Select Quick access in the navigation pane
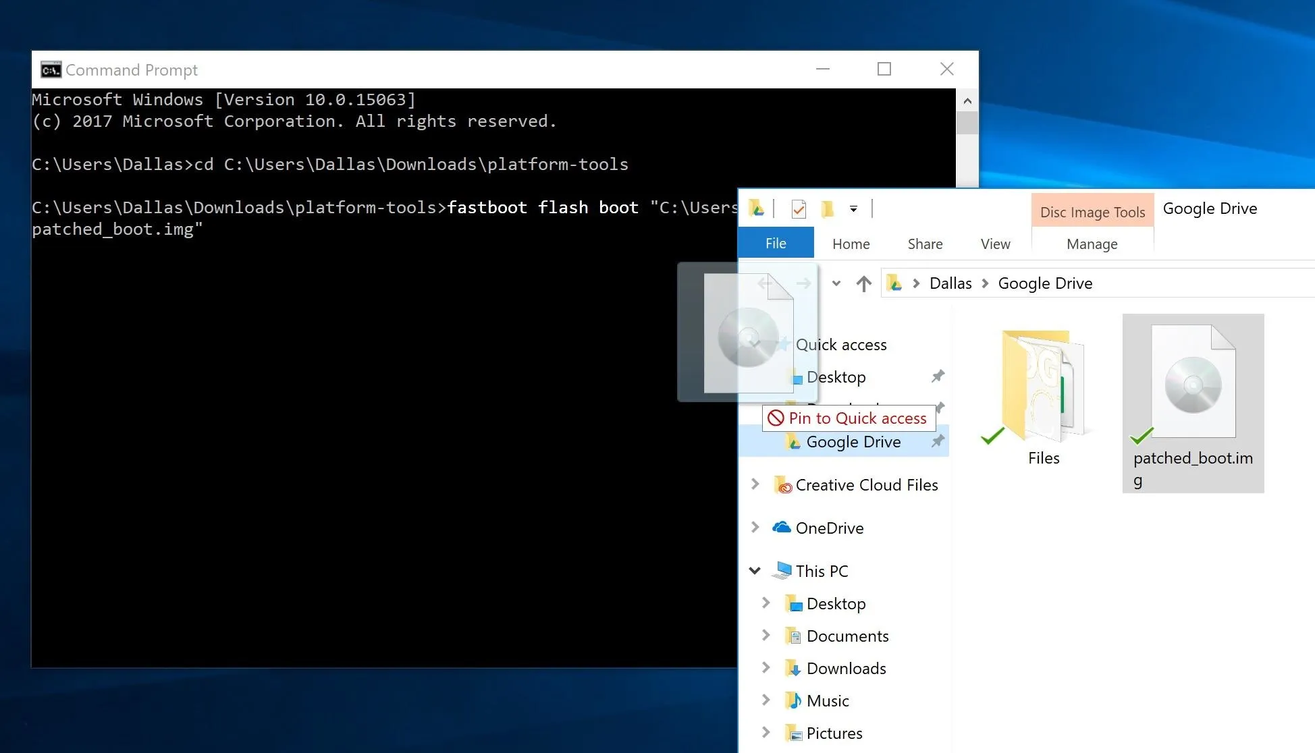Image resolution: width=1315 pixels, height=753 pixels. (841, 345)
